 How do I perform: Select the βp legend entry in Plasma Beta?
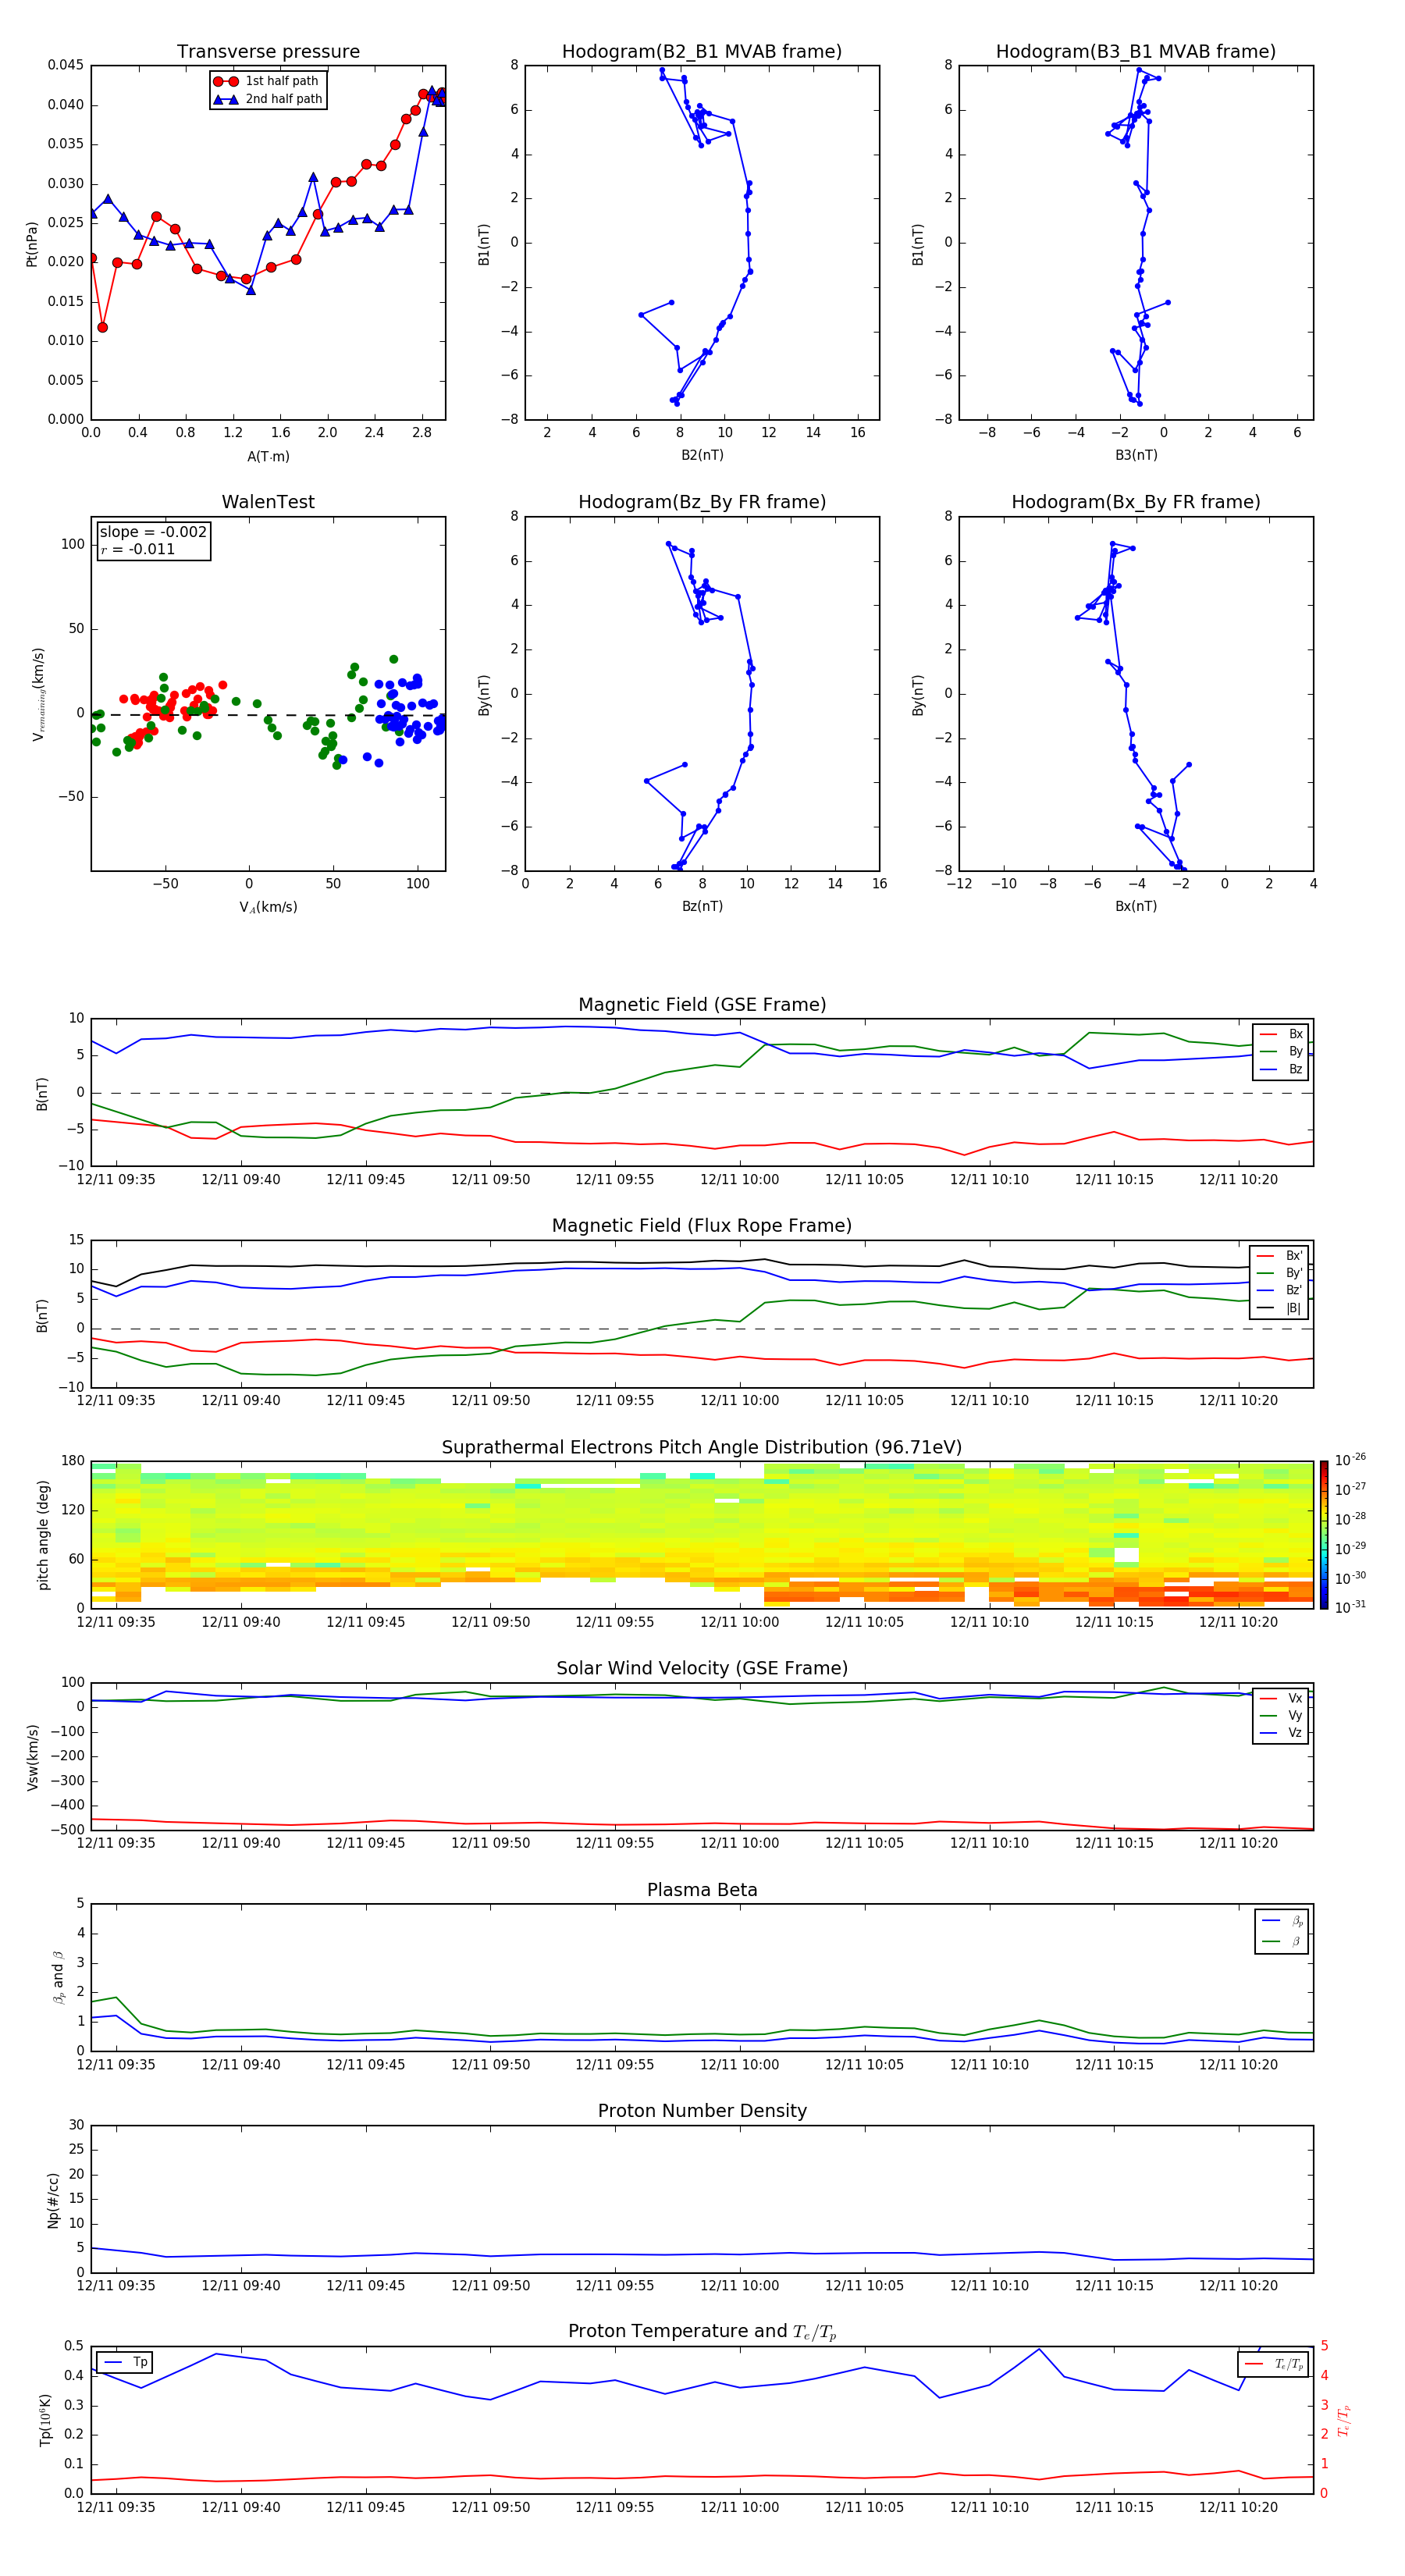(1282, 1921)
